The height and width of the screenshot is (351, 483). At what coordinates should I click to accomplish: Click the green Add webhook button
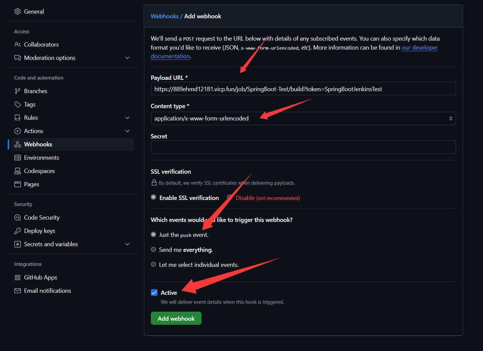pyautogui.click(x=176, y=318)
